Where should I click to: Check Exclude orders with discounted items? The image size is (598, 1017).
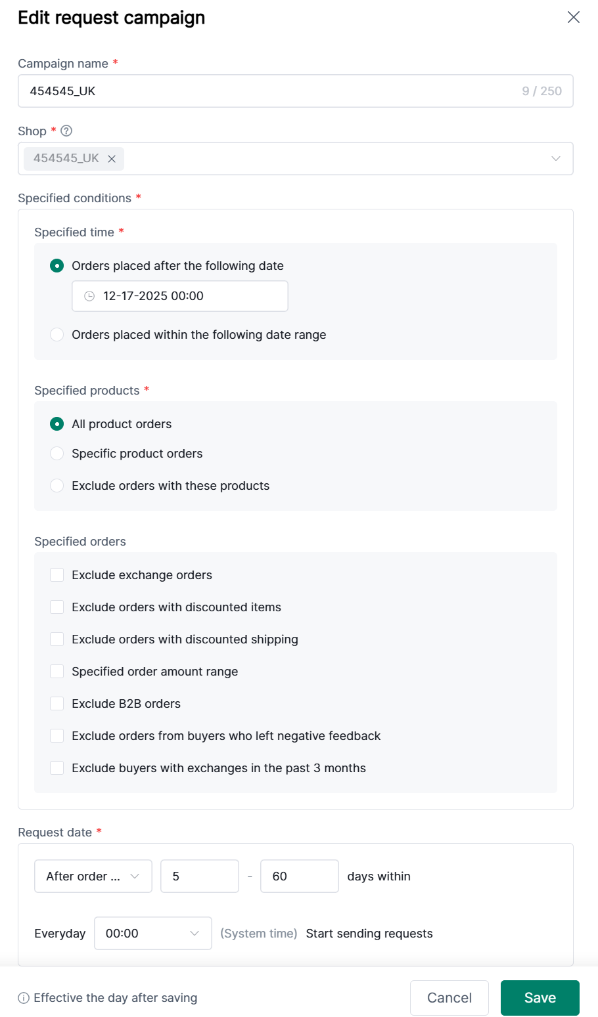tap(57, 607)
